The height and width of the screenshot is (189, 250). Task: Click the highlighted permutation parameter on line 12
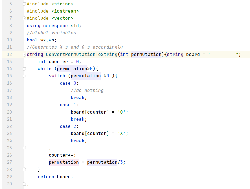tap(146, 54)
